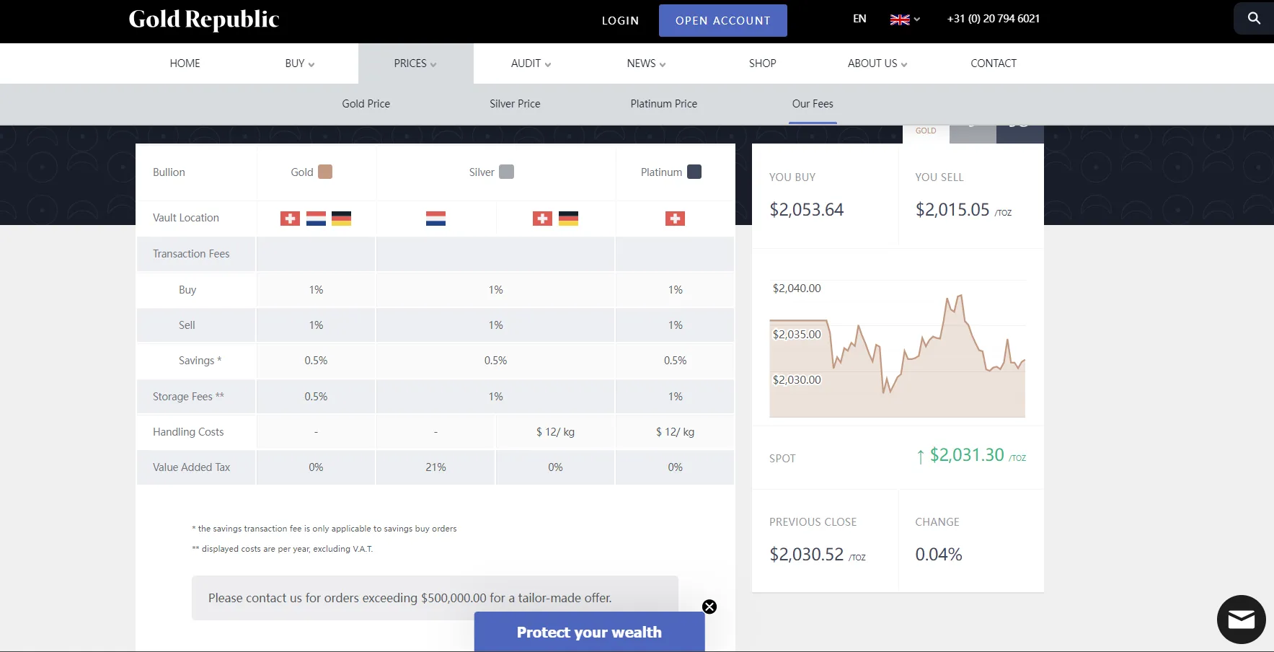The width and height of the screenshot is (1274, 652).
Task: Click the lone Netherlands flag under Silver
Action: (x=435, y=219)
